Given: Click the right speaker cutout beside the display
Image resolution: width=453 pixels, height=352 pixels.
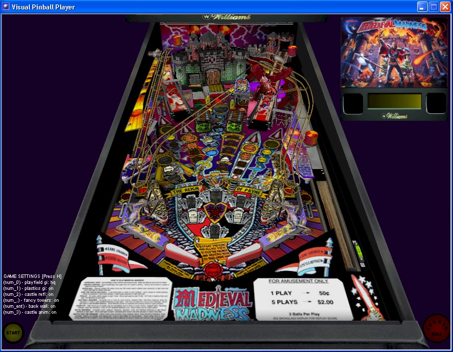Looking at the screenshot, I should [x=436, y=103].
